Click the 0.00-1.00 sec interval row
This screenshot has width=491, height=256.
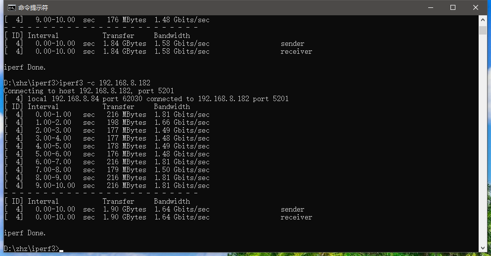click(x=107, y=114)
